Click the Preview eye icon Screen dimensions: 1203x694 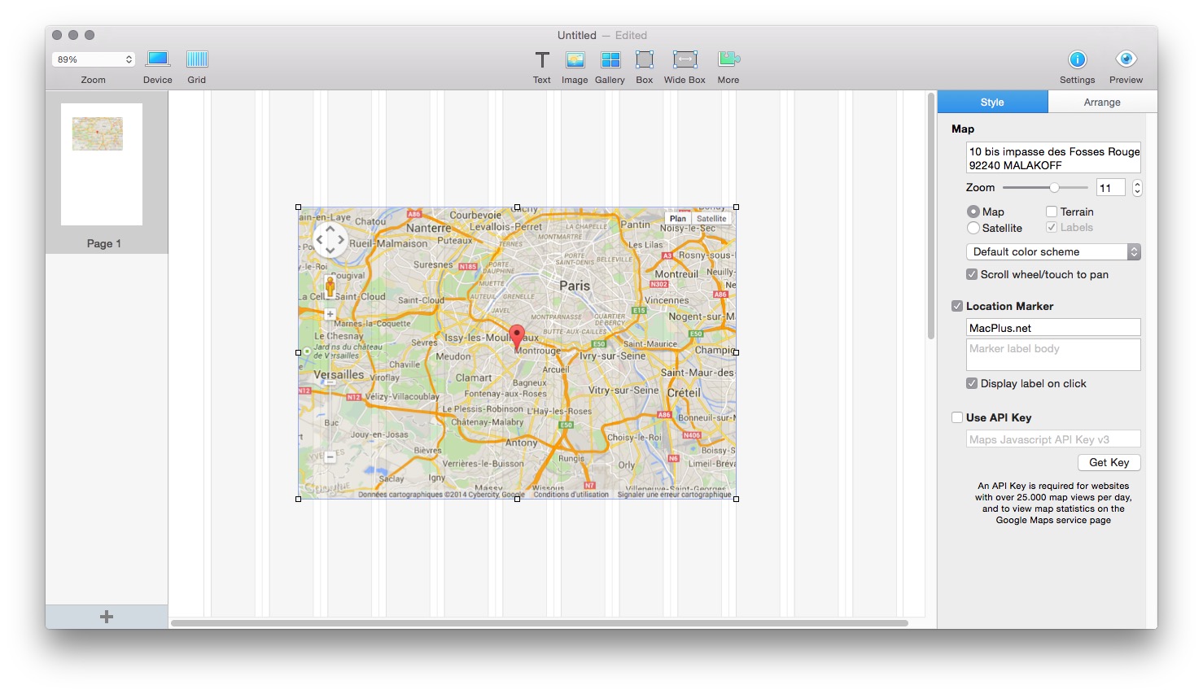click(1126, 59)
